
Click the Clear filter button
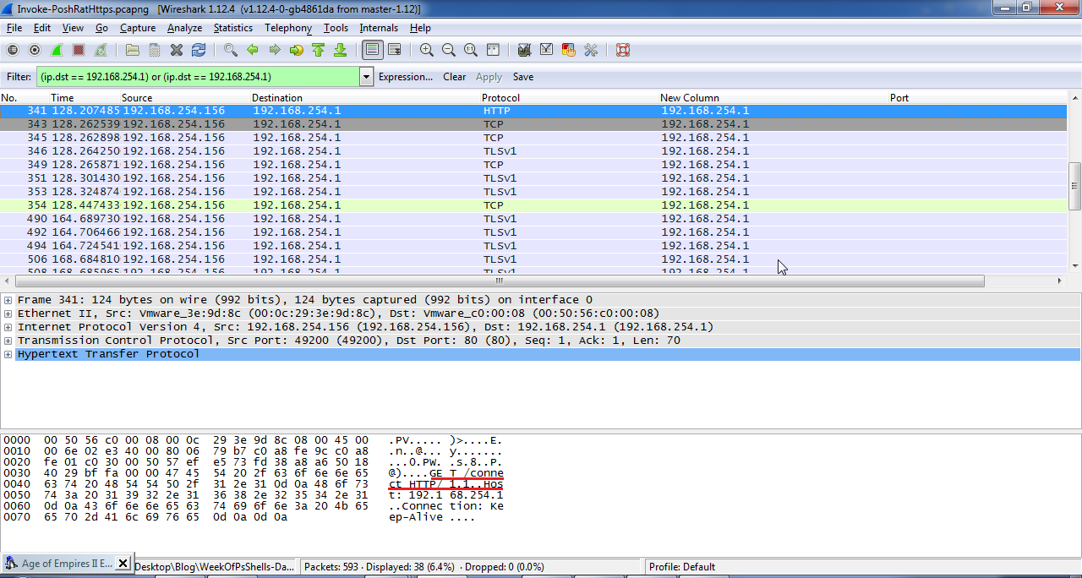pyautogui.click(x=454, y=77)
